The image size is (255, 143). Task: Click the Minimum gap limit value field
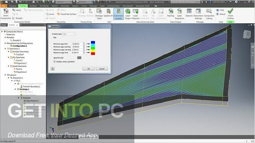[77, 44]
